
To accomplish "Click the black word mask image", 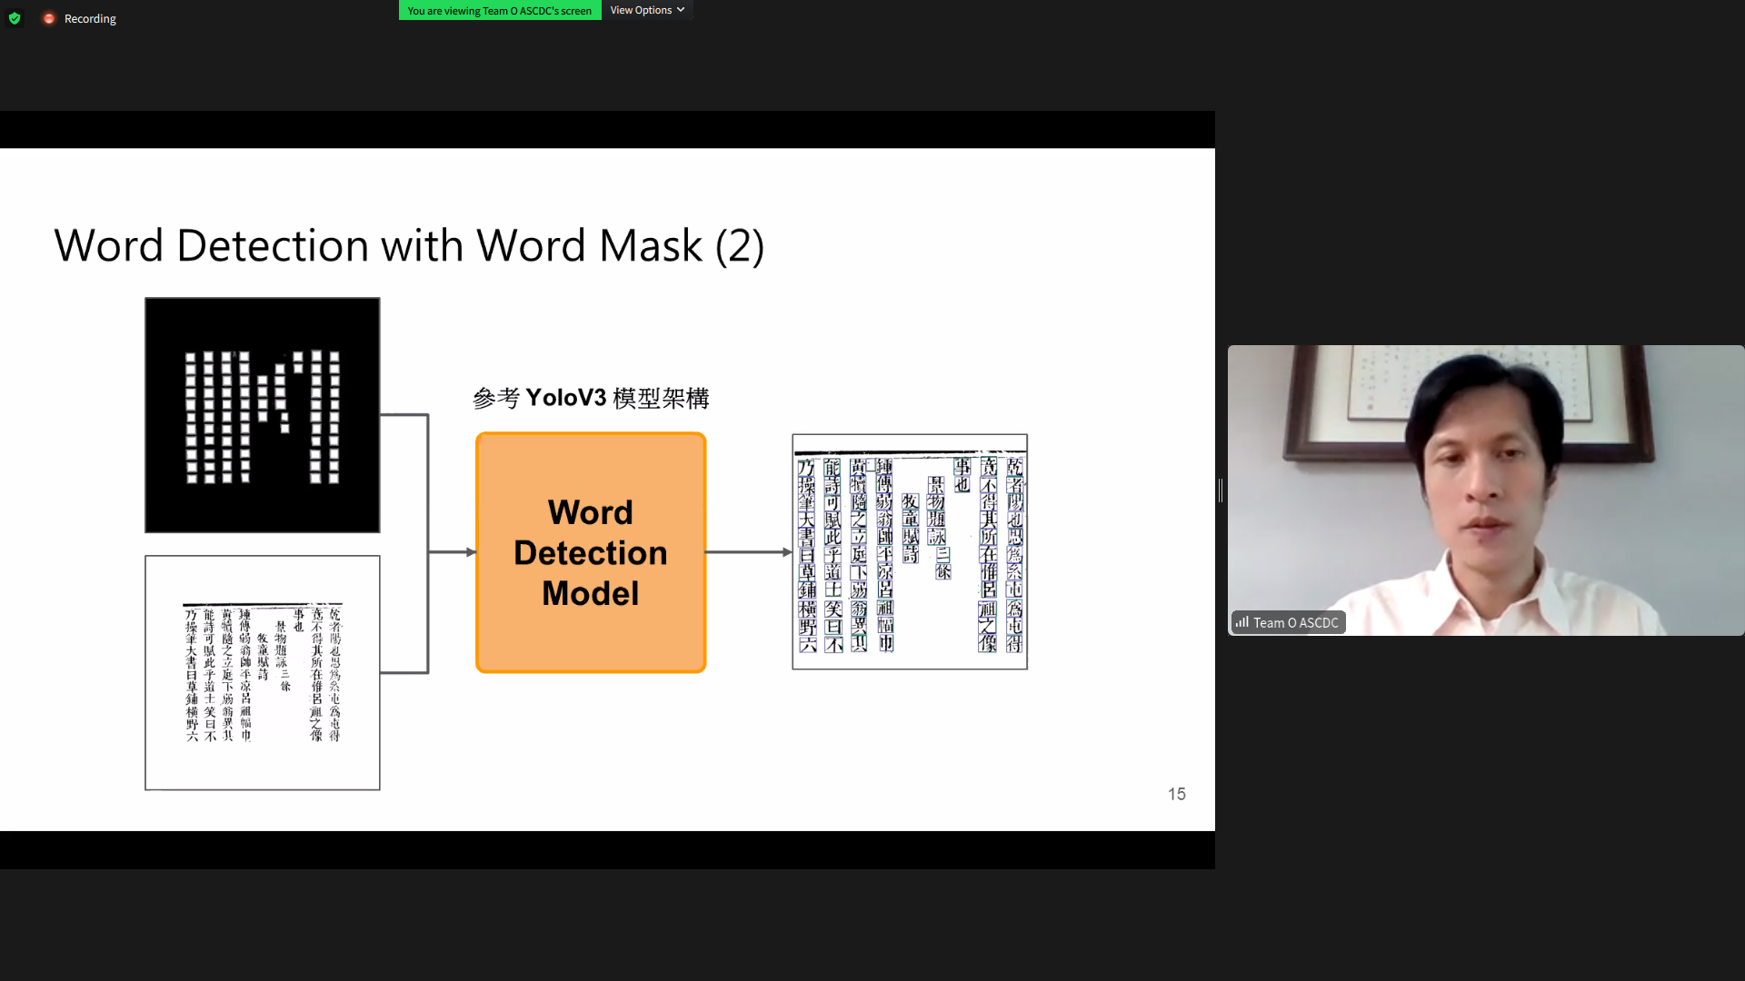I will [x=263, y=415].
